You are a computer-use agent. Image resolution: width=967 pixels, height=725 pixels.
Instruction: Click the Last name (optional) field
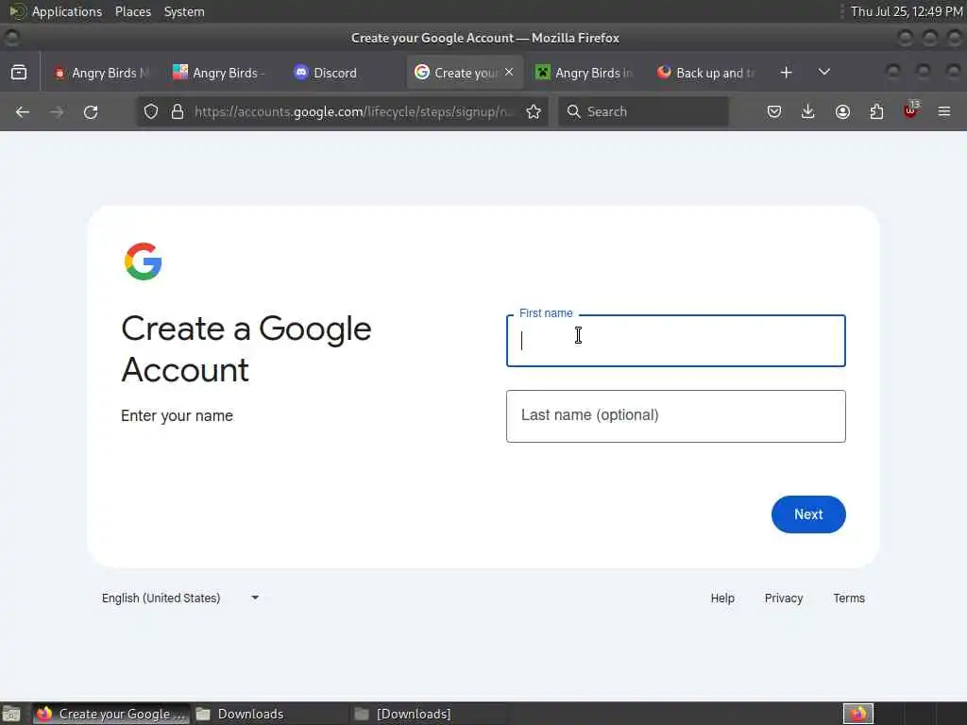676,416
